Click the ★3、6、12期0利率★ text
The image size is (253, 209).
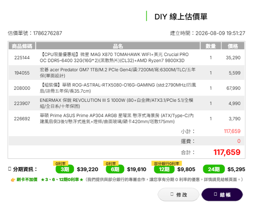coord(62,180)
